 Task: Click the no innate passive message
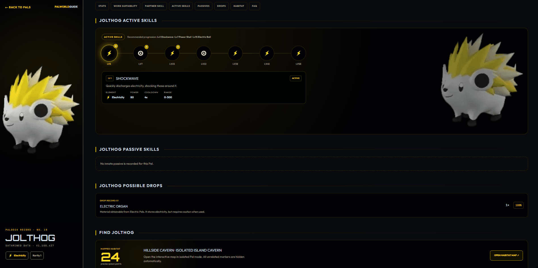point(127,164)
